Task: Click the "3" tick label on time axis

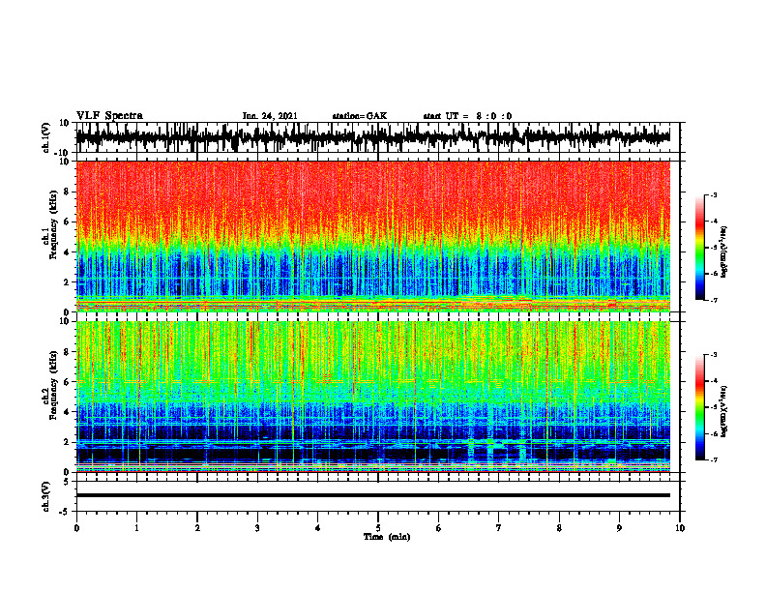Action: 257,528
